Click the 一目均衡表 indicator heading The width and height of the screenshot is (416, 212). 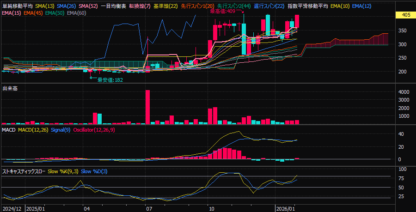(x=113, y=6)
